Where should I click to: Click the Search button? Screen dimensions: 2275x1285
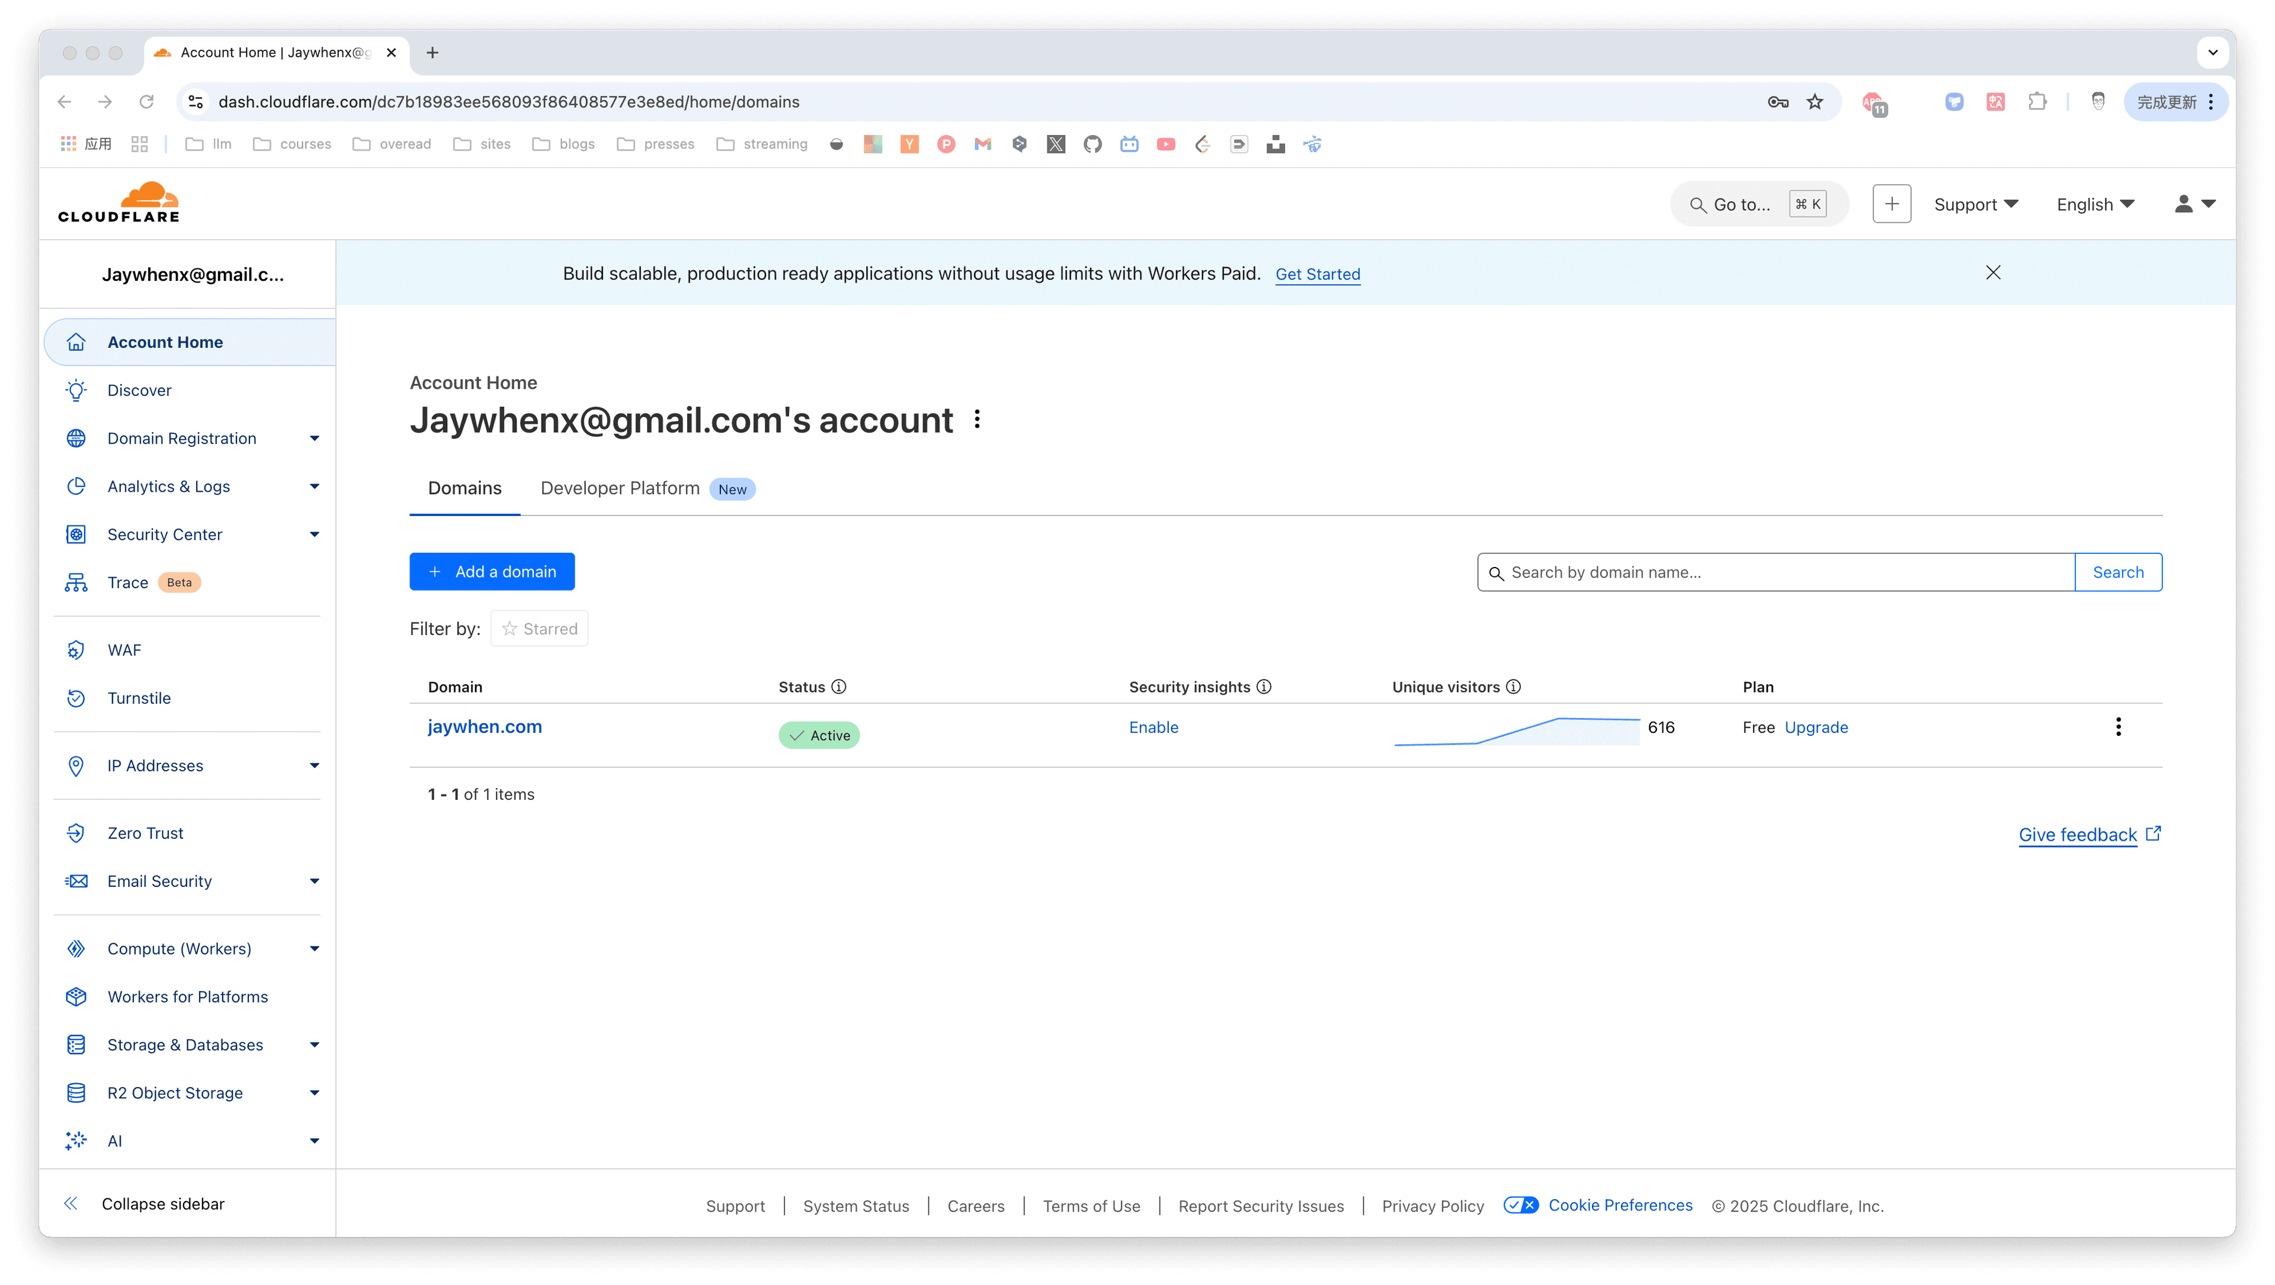pyautogui.click(x=2118, y=572)
